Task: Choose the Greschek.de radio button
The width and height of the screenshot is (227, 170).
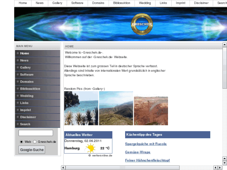Action: (35, 142)
